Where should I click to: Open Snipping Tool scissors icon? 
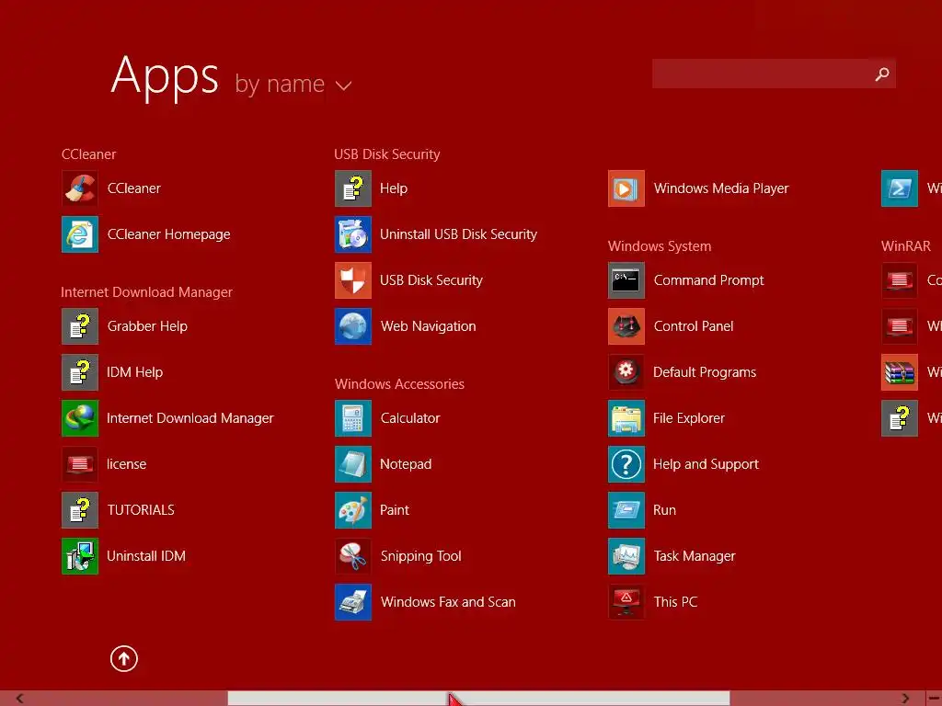[353, 556]
